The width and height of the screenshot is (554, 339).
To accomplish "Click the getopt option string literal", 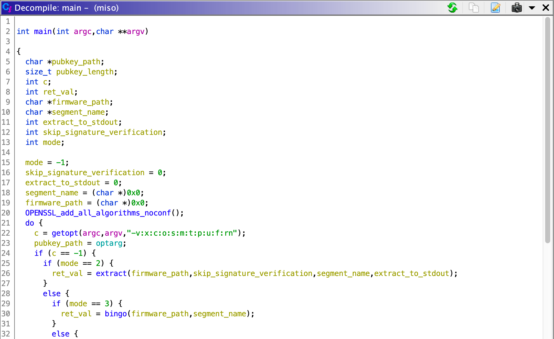I will click(182, 233).
